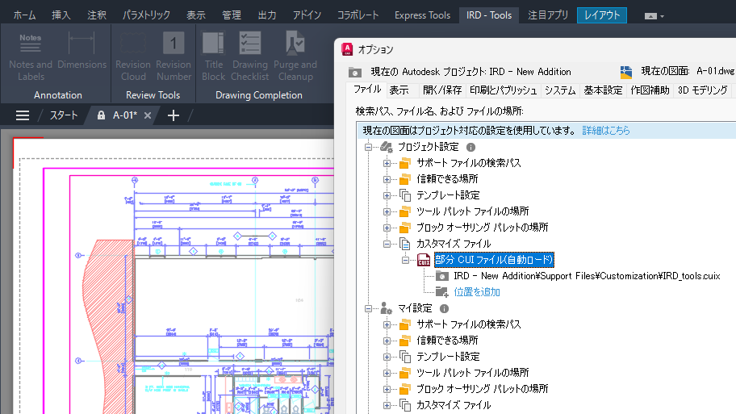Screen dimensions: 736x414
Task: Open the 3D モデリング options tab
Action: (x=703, y=90)
